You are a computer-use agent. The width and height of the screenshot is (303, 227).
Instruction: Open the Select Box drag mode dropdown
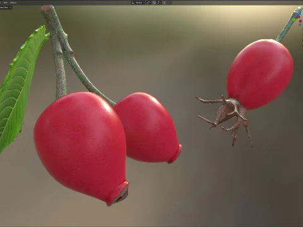tap(5, 8)
